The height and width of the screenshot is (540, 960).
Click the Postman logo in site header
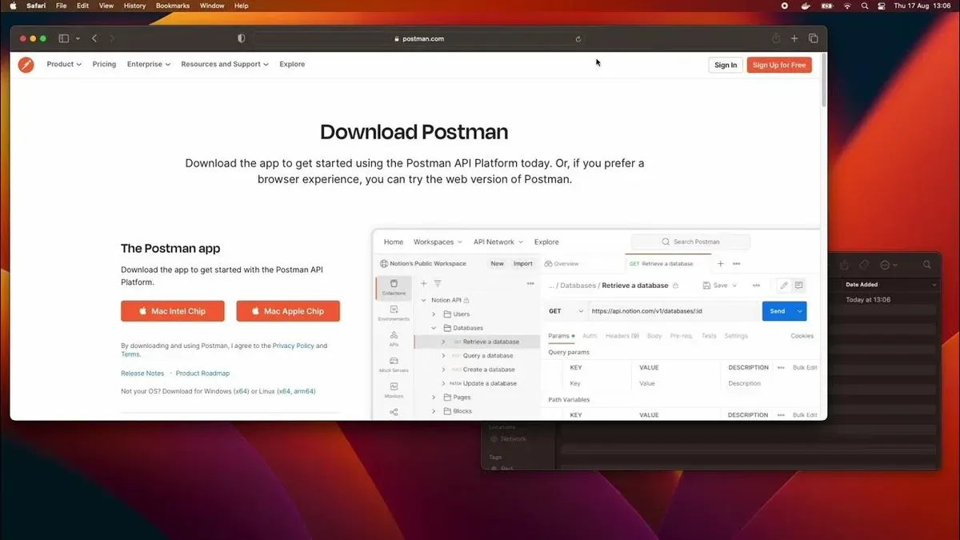click(x=26, y=65)
